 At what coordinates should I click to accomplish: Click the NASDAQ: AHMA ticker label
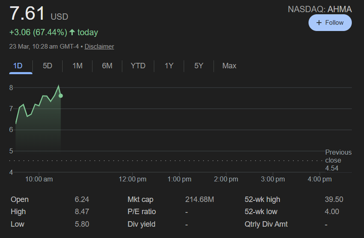coord(320,9)
